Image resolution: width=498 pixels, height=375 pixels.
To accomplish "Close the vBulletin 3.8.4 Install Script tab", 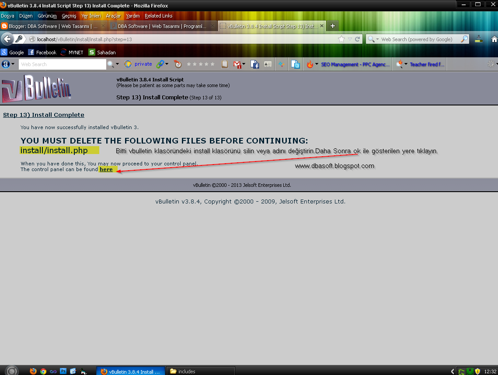I will (x=322, y=26).
